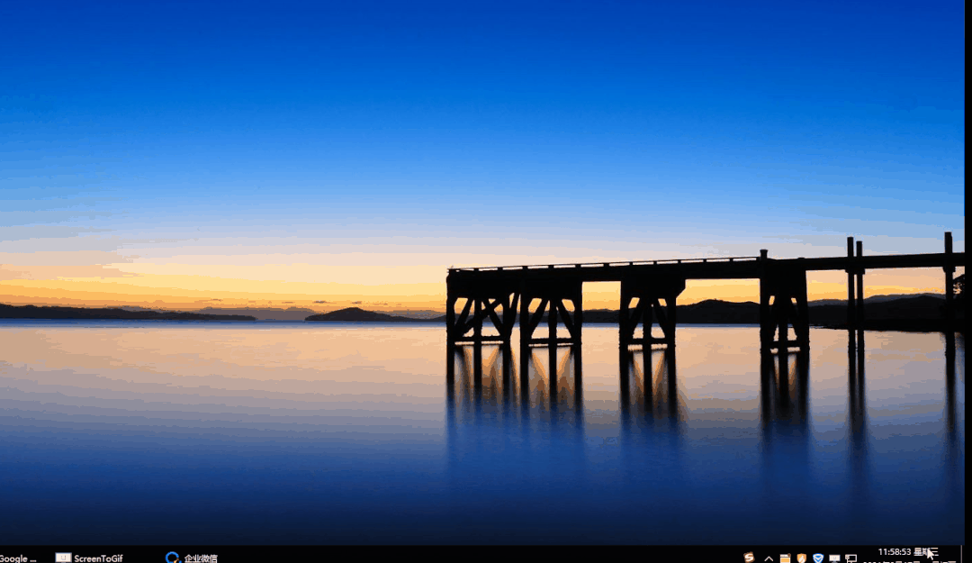The image size is (972, 563).
Task: Open the blue shield PC manager tray icon
Action: tap(817, 558)
